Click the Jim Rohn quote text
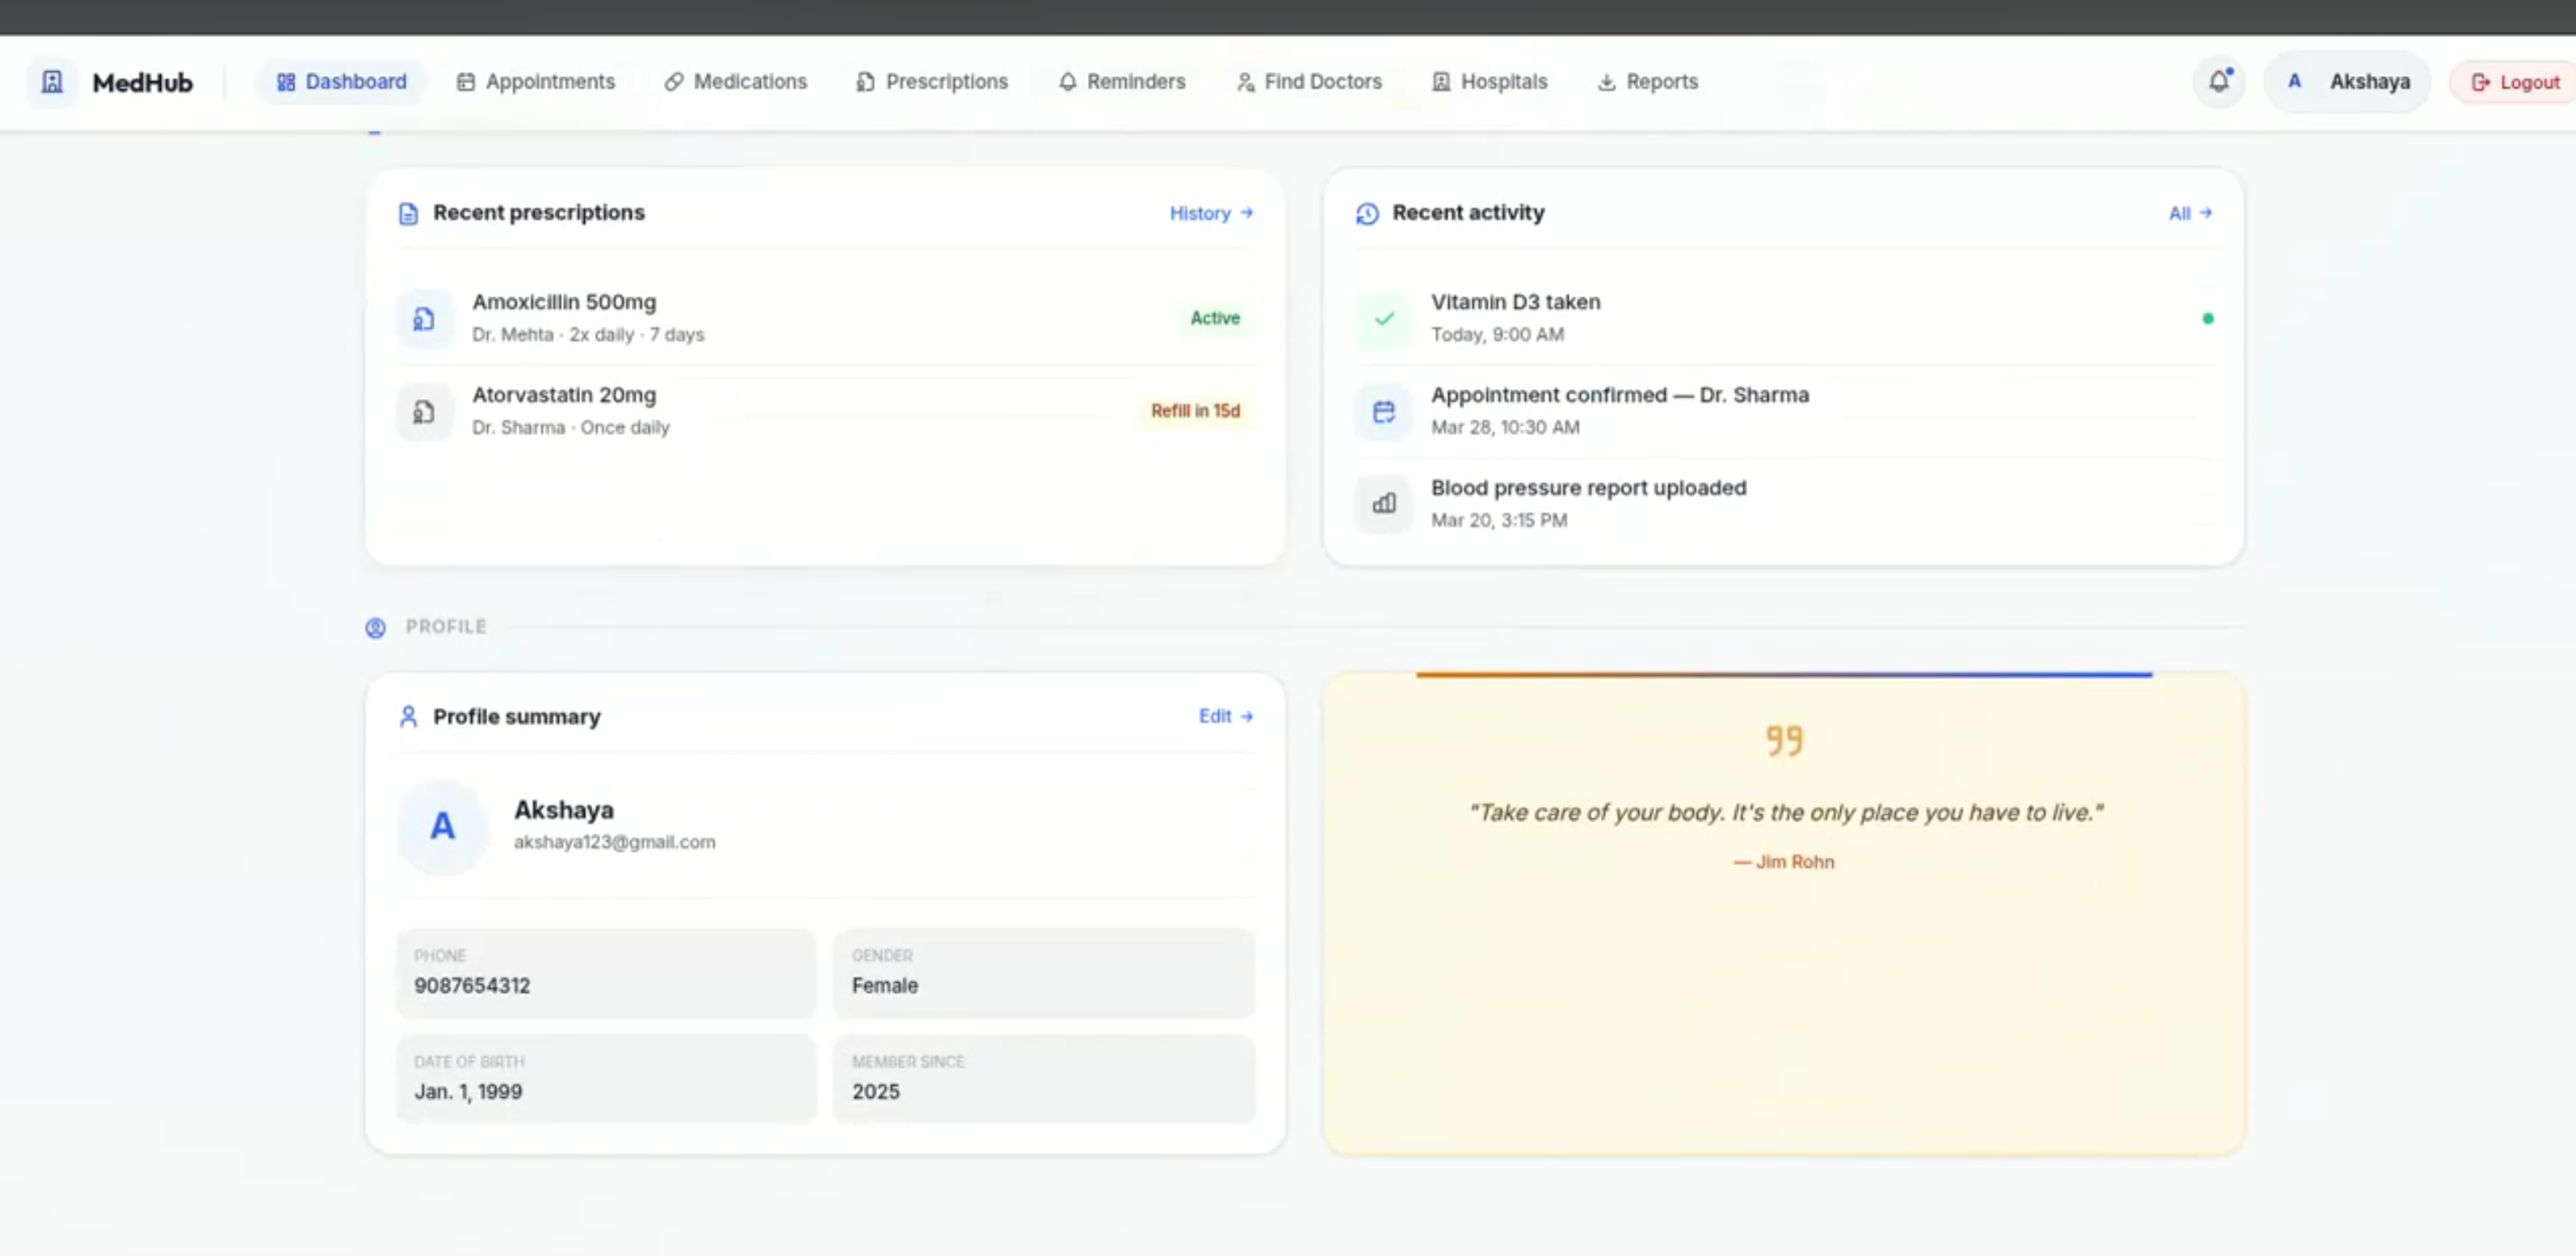Screen dimensions: 2576x1256 pyautogui.click(x=1785, y=812)
